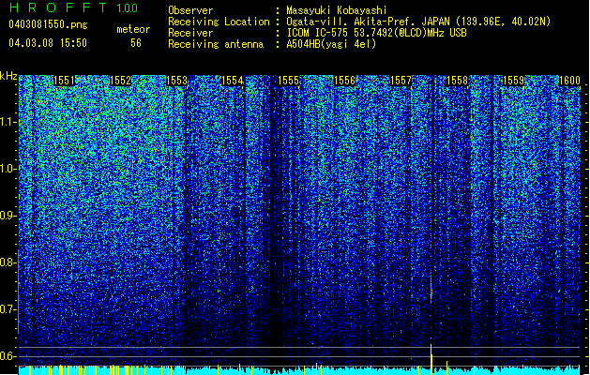Click the Observer label

click(190, 10)
